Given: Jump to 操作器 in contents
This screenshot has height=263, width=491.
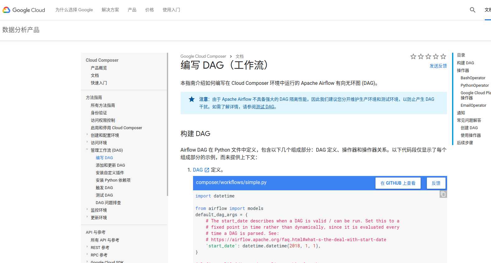Looking at the screenshot, I should pyautogui.click(x=463, y=71).
